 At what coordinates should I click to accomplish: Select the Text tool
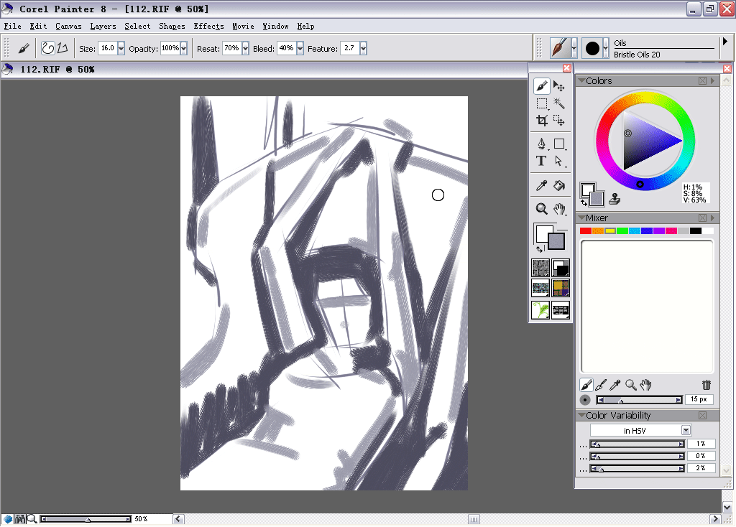[x=541, y=161]
